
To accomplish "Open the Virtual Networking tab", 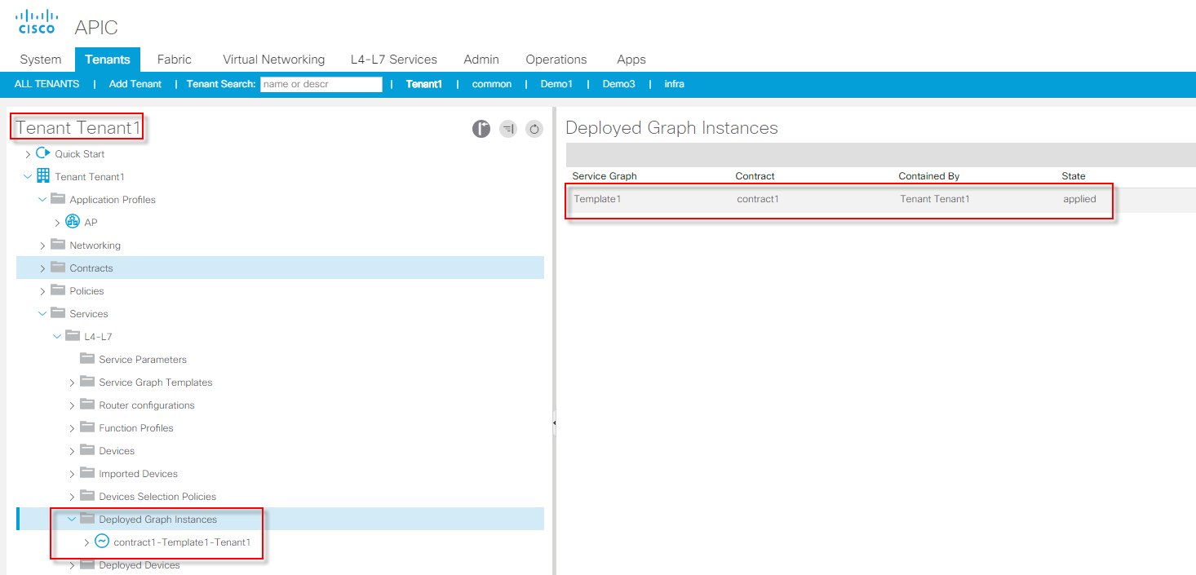I will 274,60.
